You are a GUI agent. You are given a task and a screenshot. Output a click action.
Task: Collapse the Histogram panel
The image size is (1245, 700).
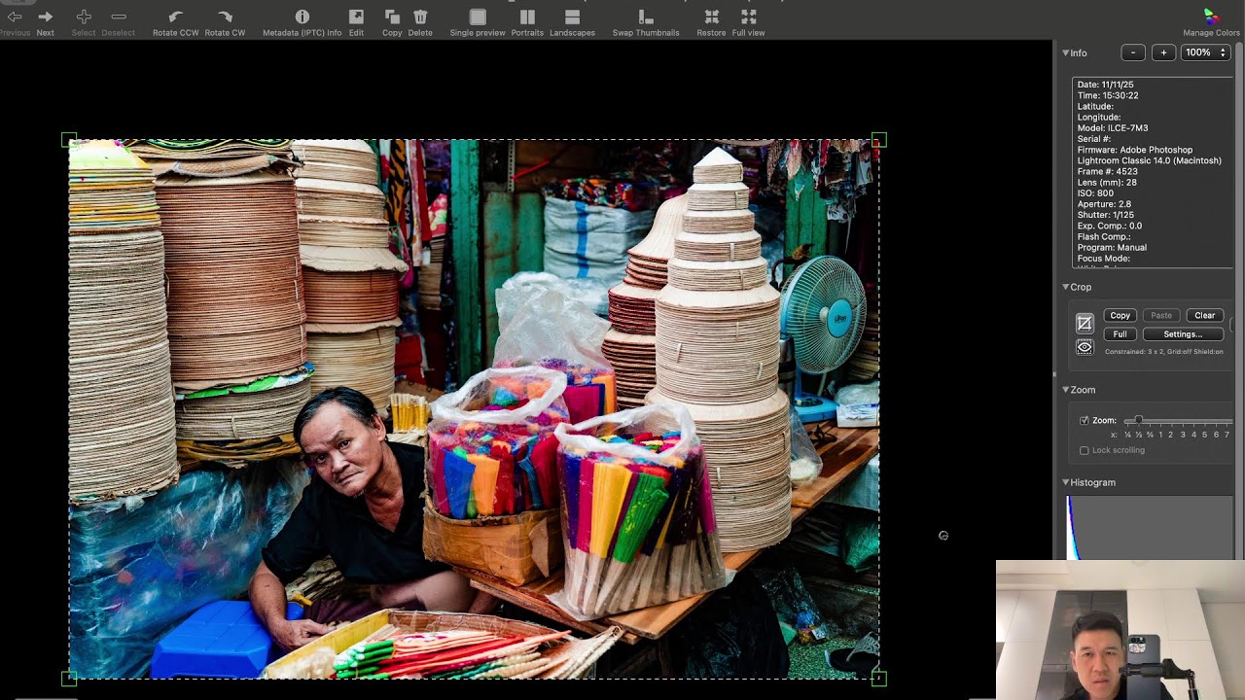(1065, 482)
